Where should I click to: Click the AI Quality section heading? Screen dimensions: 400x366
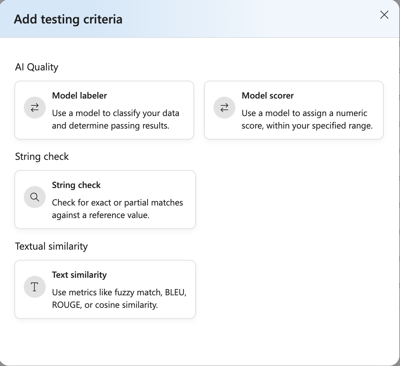tap(37, 67)
